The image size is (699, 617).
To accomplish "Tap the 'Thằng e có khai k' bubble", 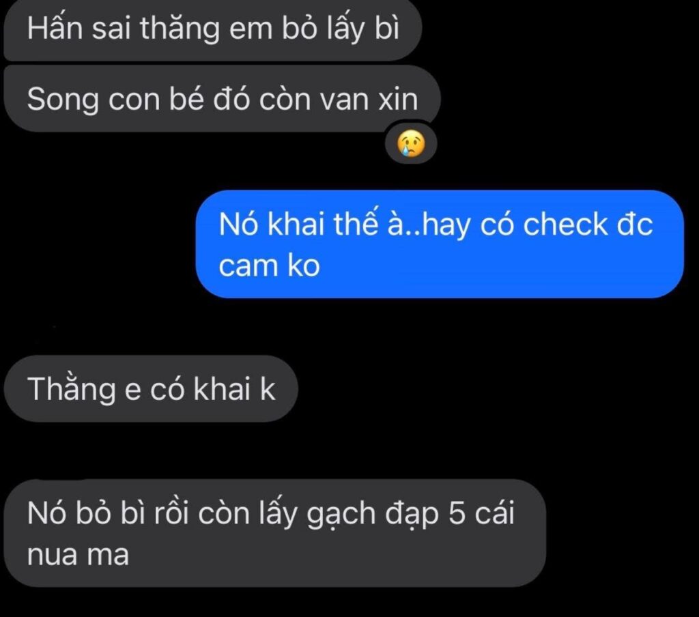I will point(151,389).
